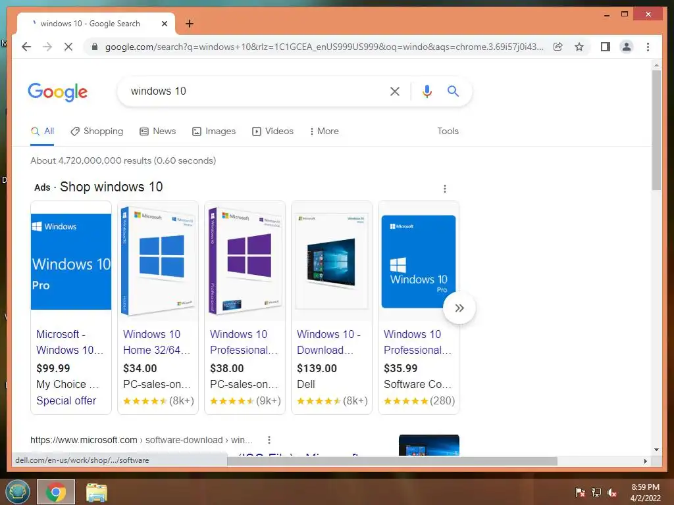Image resolution: width=674 pixels, height=505 pixels.
Task: View site security lock info
Action: click(x=95, y=47)
